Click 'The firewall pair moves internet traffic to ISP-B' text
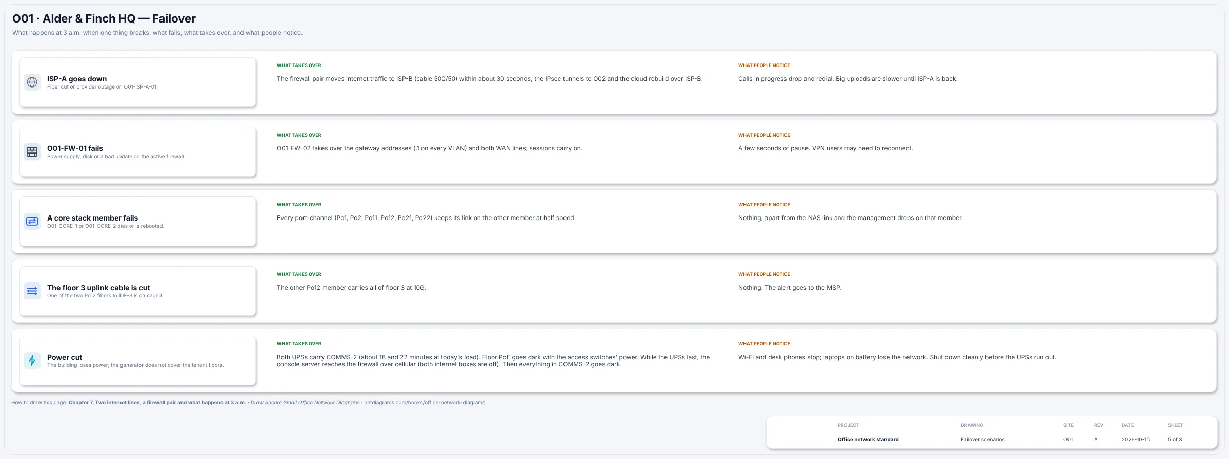The height and width of the screenshot is (459, 1229). 490,79
